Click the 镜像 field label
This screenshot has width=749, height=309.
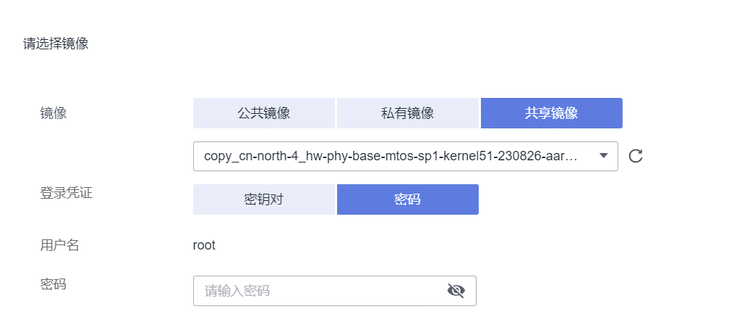click(x=53, y=113)
